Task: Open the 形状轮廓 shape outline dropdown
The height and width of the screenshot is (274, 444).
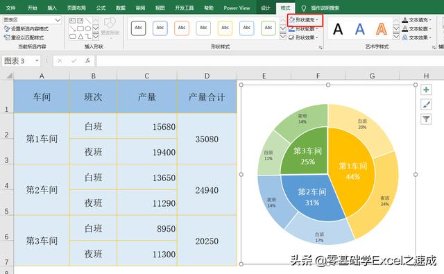Action: tap(303, 29)
